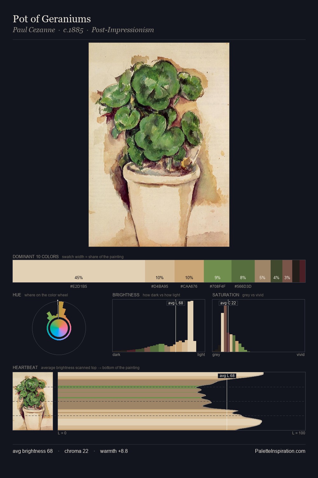Screen dimensions: 318x478
Task: Select the 10% swatch #D4BA95
Action: 160,271
